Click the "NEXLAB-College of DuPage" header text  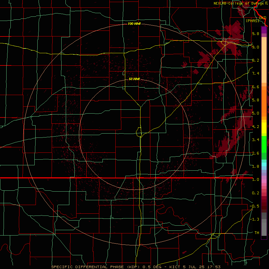[x=239, y=3]
